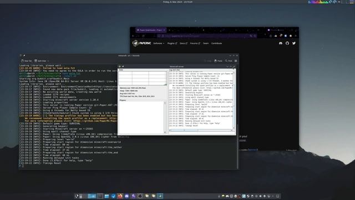Expand the Software dropdown on the PaperMC site
The image size is (355, 200).
click(159, 43)
